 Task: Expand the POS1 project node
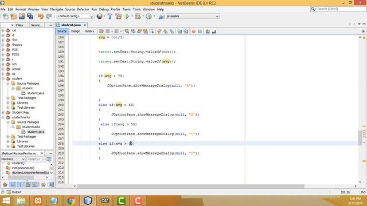coord(3,54)
